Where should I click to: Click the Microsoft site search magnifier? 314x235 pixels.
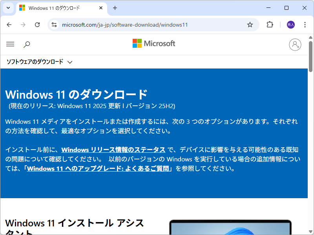coord(26,44)
